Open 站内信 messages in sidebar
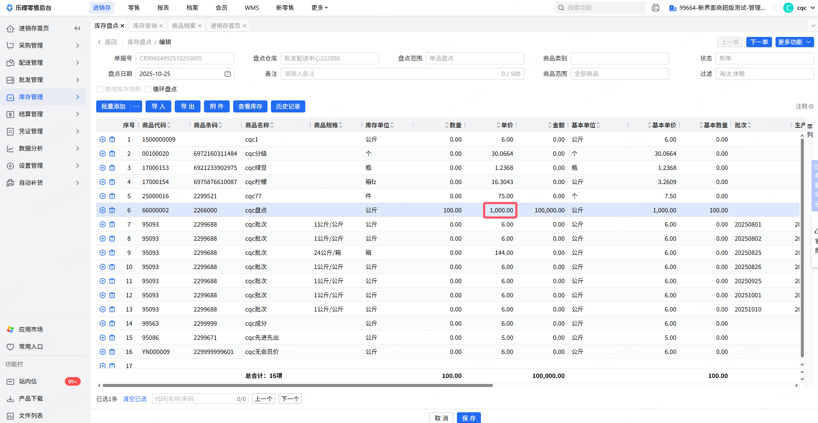Viewport: 818px width, 423px height. pos(28,381)
